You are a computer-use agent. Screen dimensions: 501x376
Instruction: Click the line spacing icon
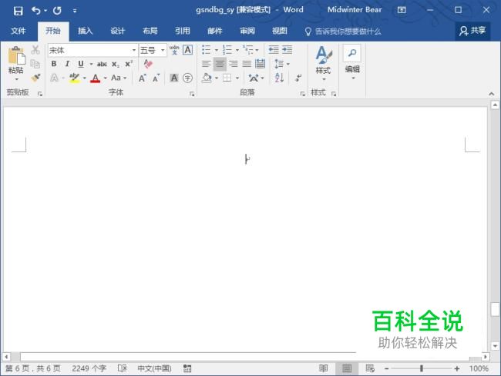tap(279, 64)
